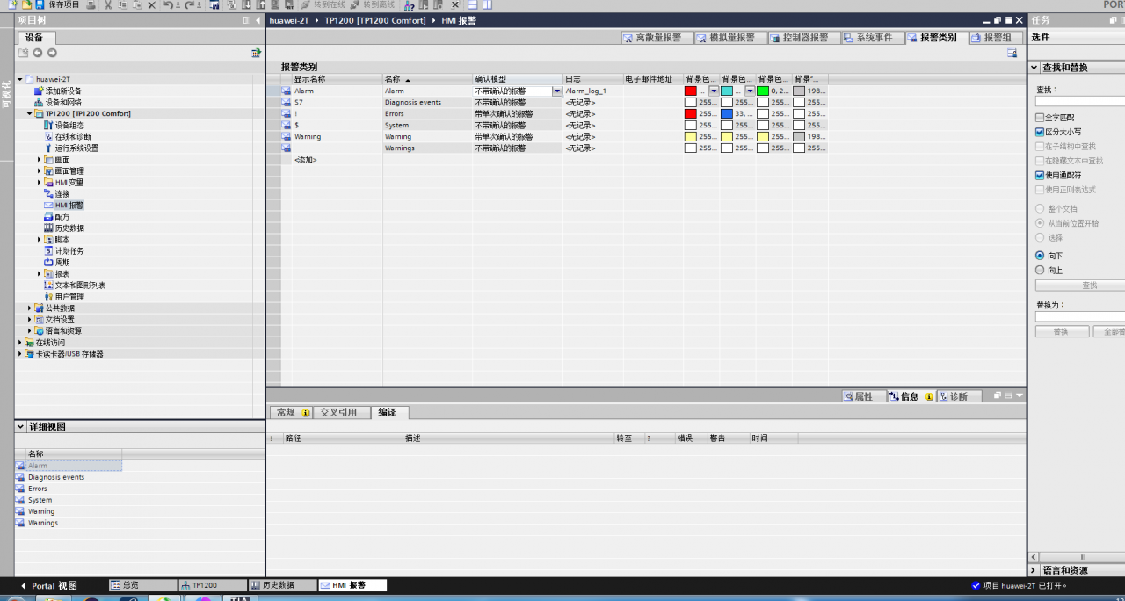Expand the 公共数据 tree node
Viewport: 1125px width, 601px height.
pos(30,308)
